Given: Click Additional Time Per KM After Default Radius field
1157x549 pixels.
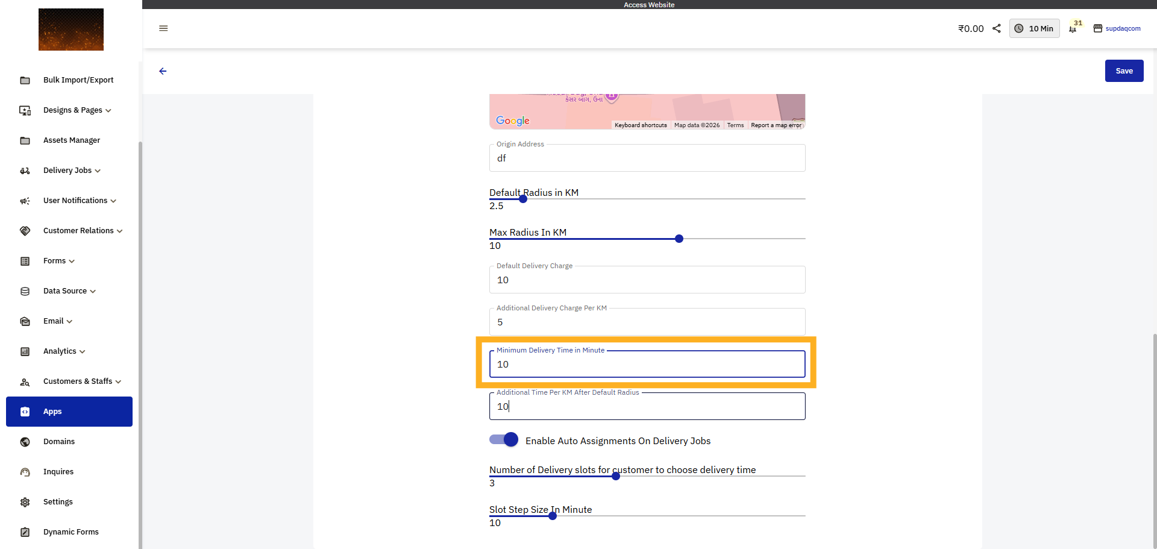Looking at the screenshot, I should (x=647, y=406).
